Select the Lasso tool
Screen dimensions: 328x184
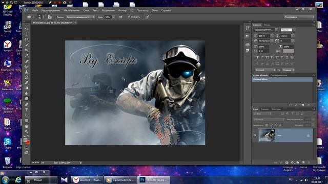pos(27,39)
